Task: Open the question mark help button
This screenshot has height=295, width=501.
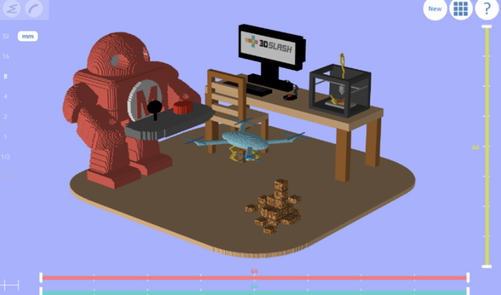Action: pyautogui.click(x=487, y=9)
